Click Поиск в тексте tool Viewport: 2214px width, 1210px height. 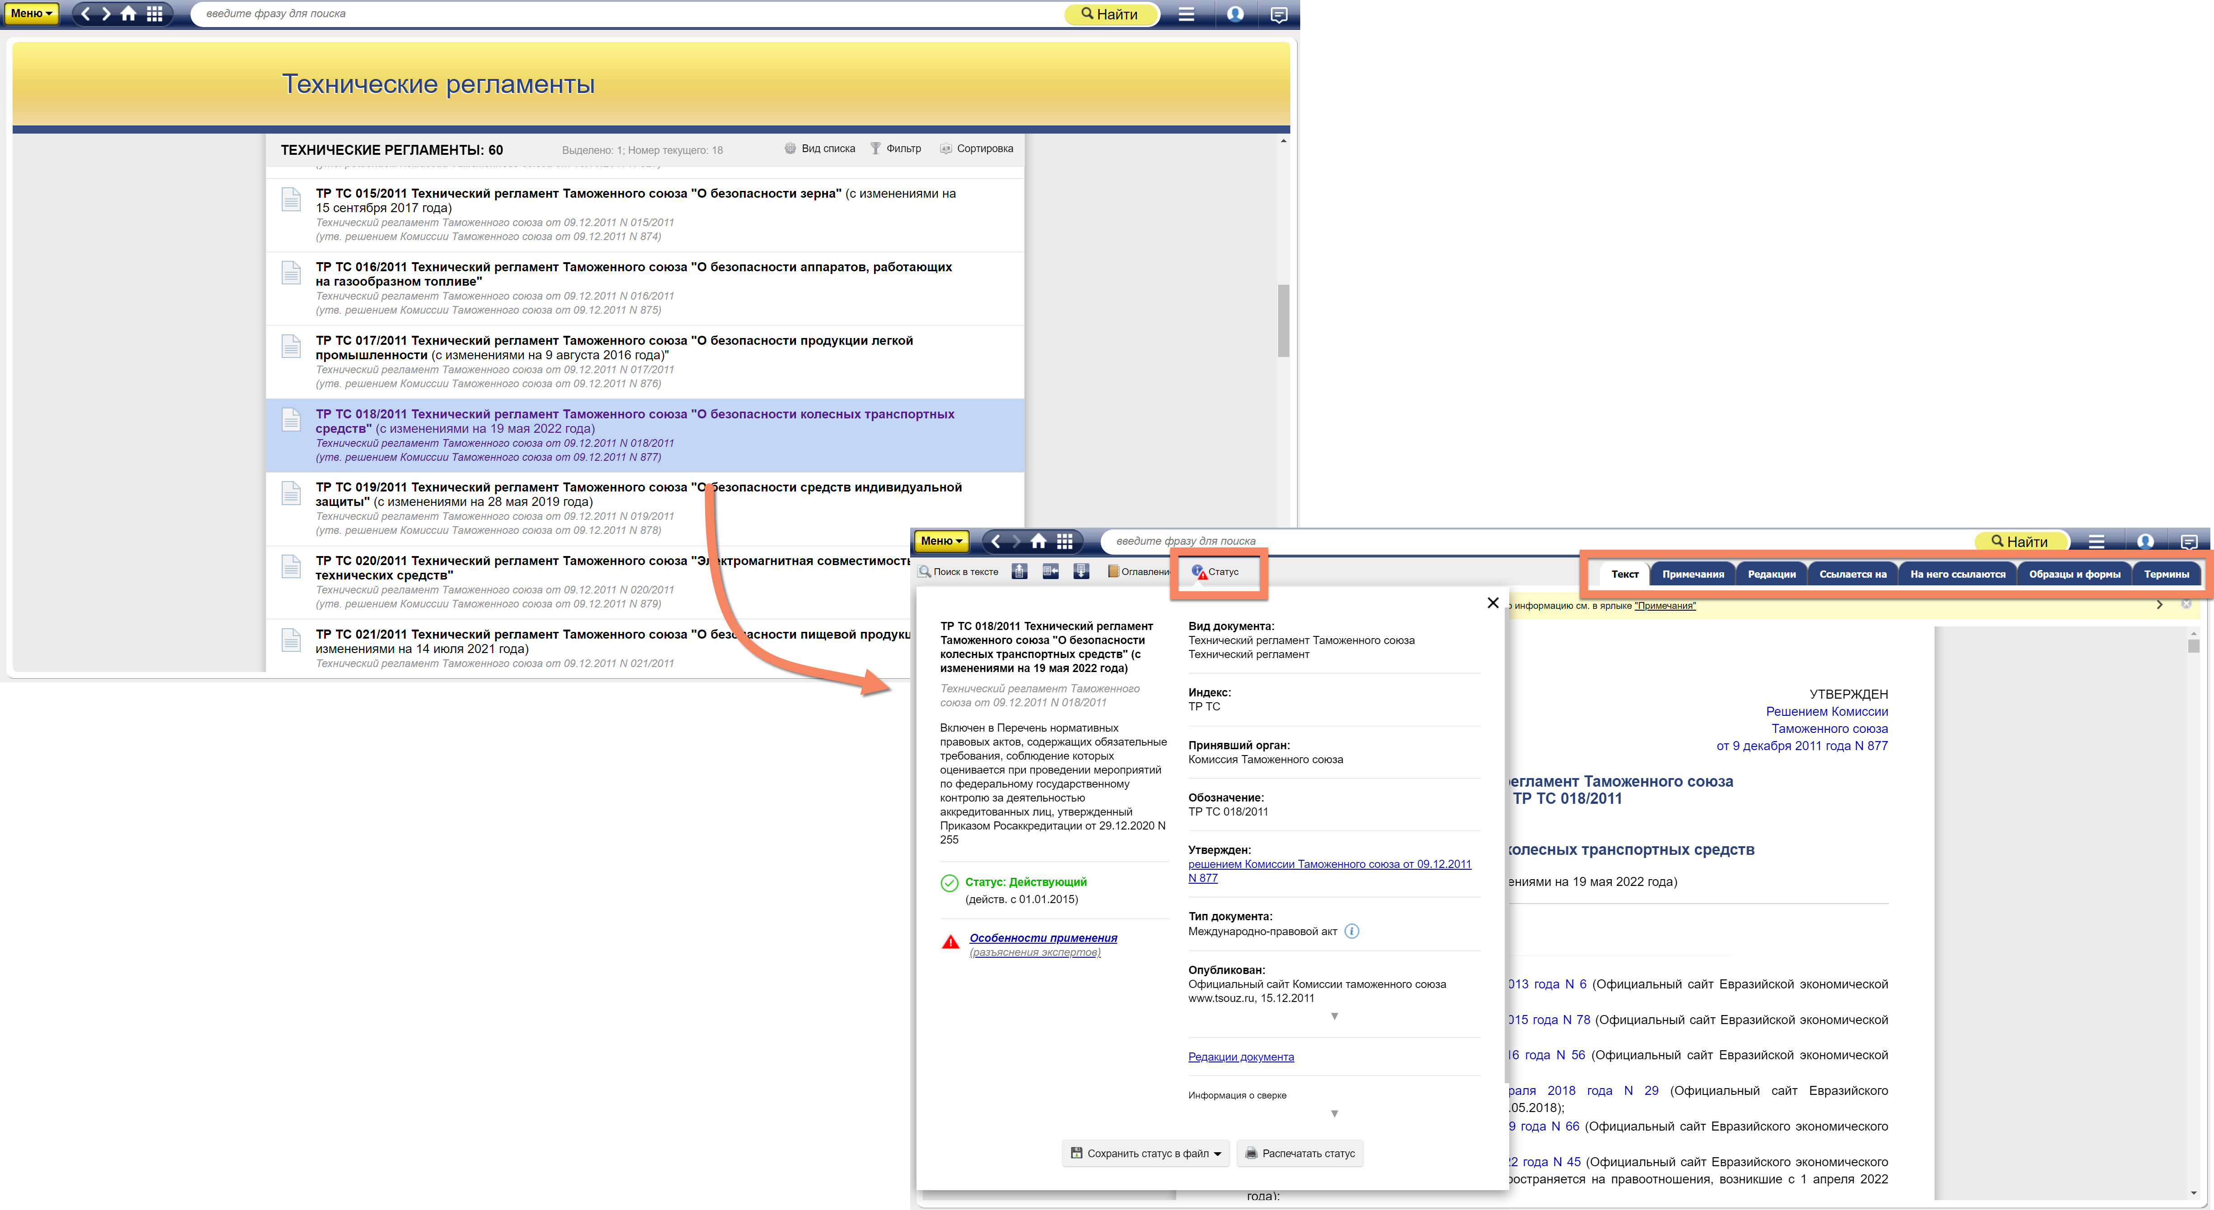click(958, 571)
